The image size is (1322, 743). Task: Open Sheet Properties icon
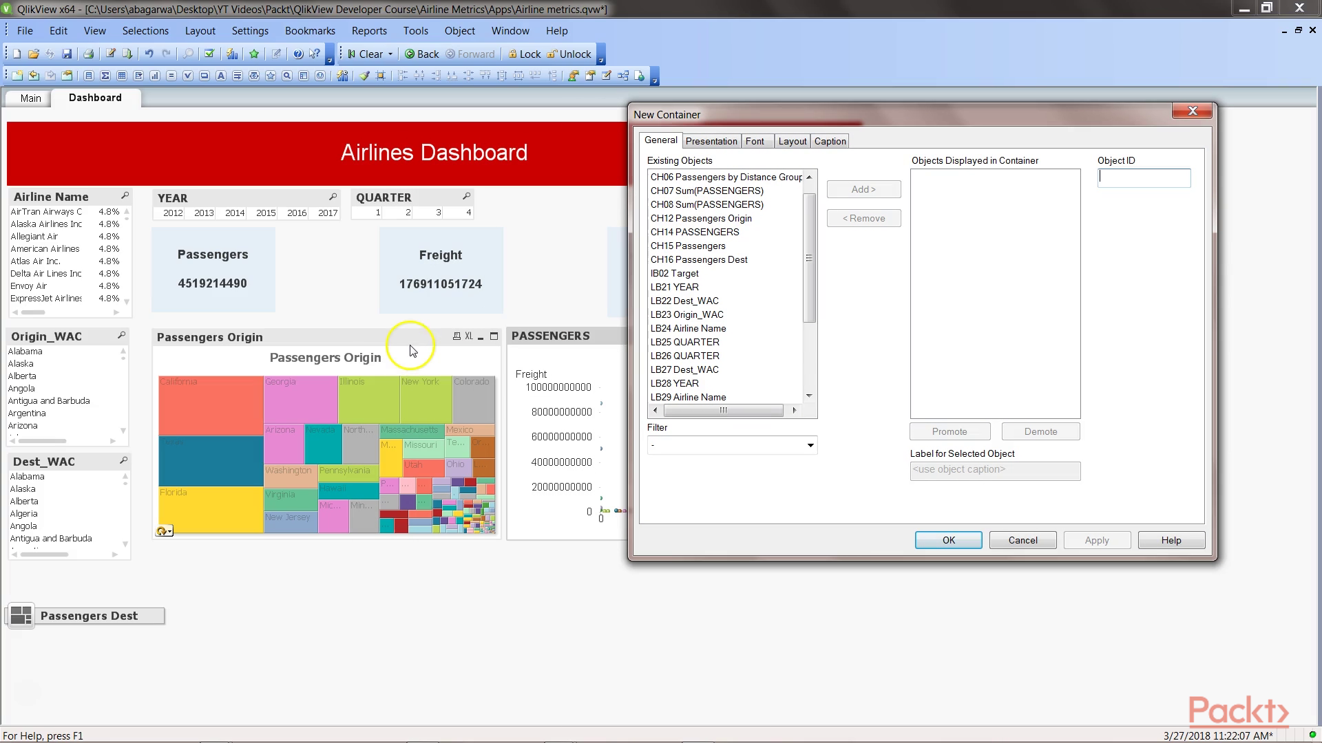click(67, 76)
